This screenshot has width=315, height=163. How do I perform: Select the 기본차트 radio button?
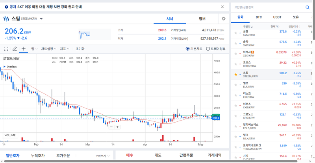click(188, 49)
